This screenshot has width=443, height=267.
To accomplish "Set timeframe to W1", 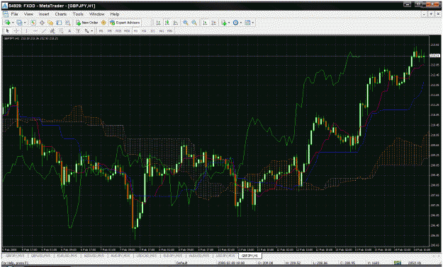I will (162, 31).
